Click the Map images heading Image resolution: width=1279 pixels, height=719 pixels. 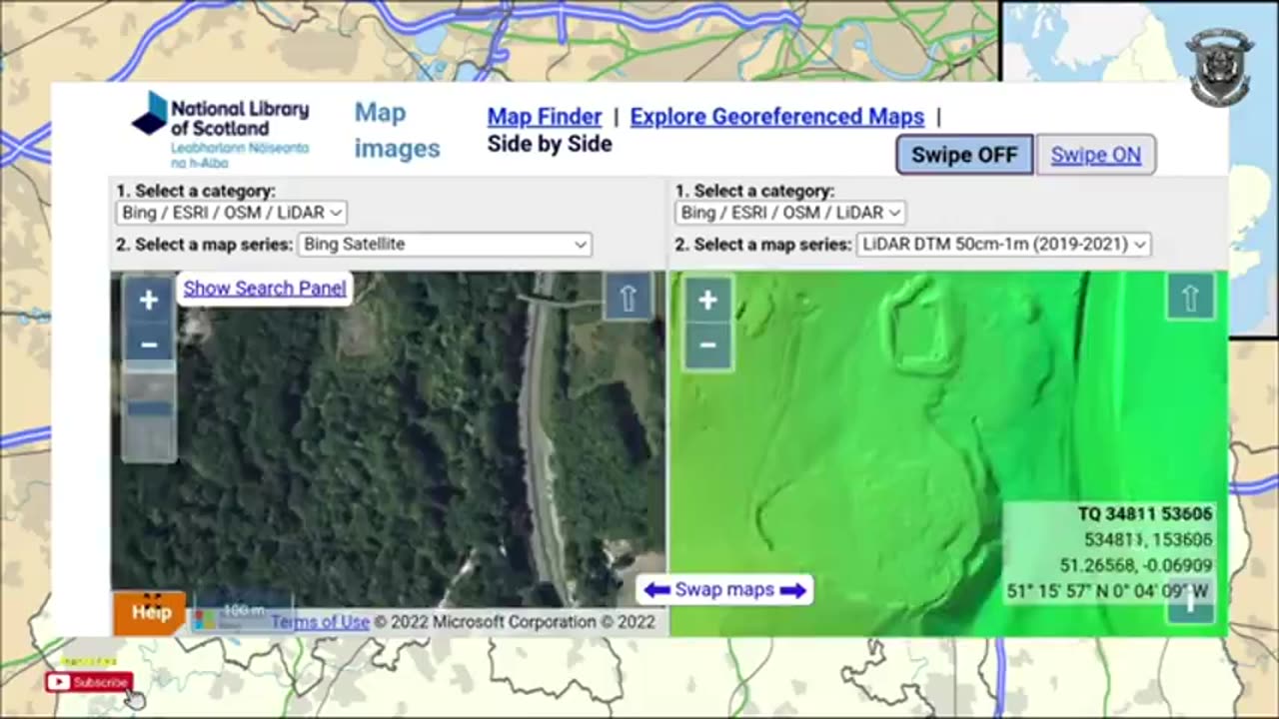(397, 130)
